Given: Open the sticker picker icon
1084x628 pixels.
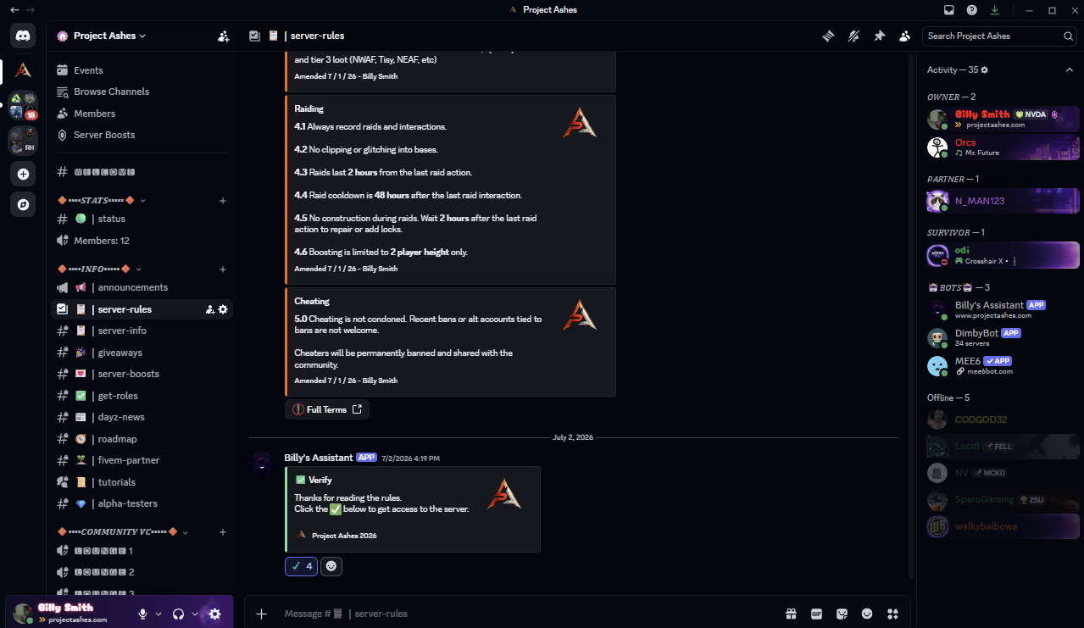Looking at the screenshot, I should (x=842, y=614).
